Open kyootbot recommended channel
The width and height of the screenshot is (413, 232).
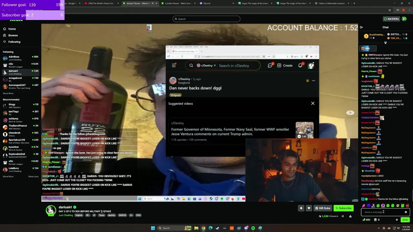(x=20, y=148)
